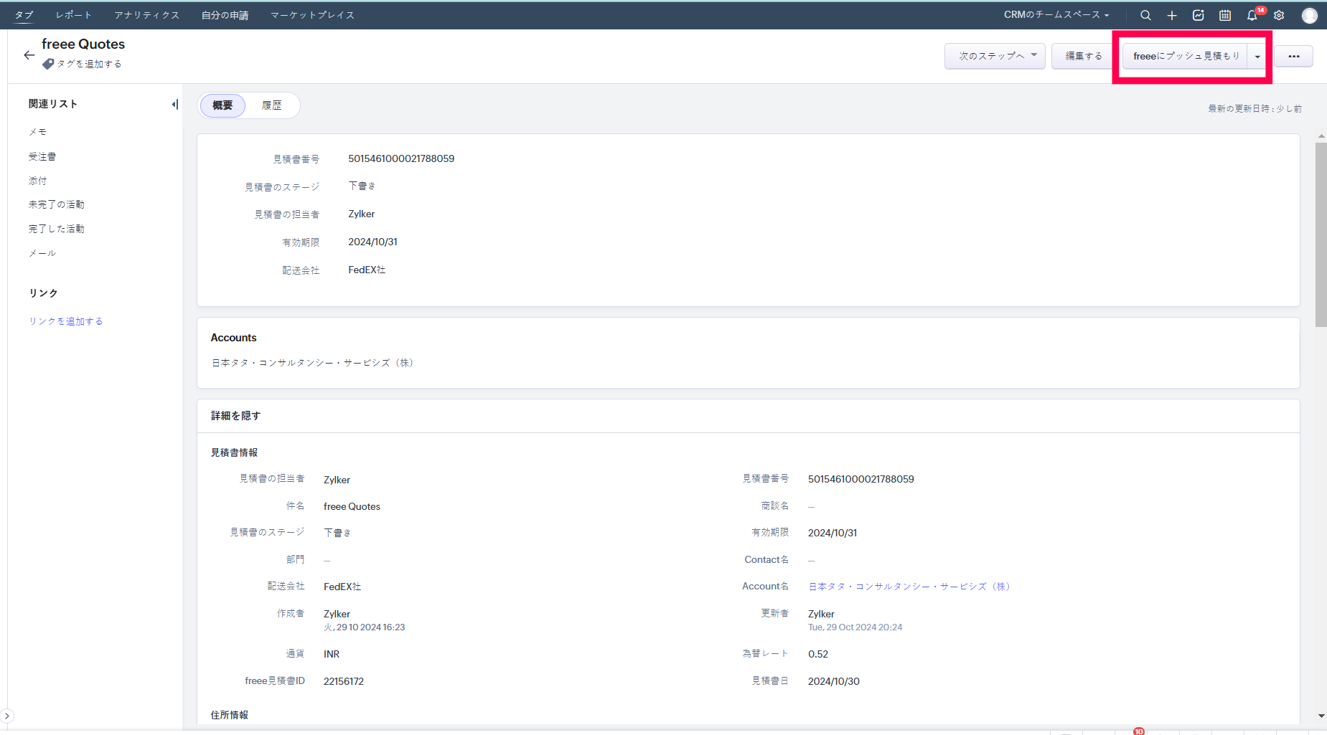Open the CRMのチームスペース dropdown
The height and width of the screenshot is (735, 1327).
1056,15
